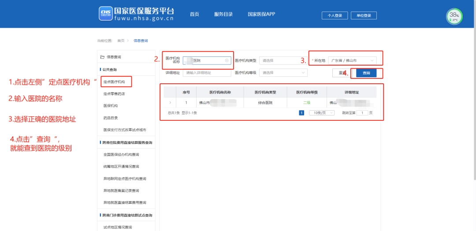Open 异地就医直接结算费用查询 sidebar item
Image resolution: width=476 pixels, height=231 pixels.
(x=125, y=202)
